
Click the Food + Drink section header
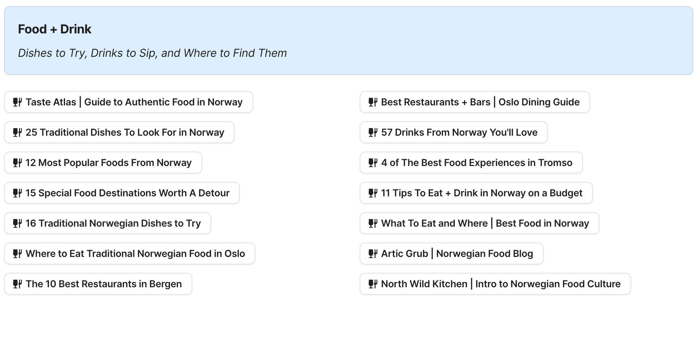pos(55,29)
